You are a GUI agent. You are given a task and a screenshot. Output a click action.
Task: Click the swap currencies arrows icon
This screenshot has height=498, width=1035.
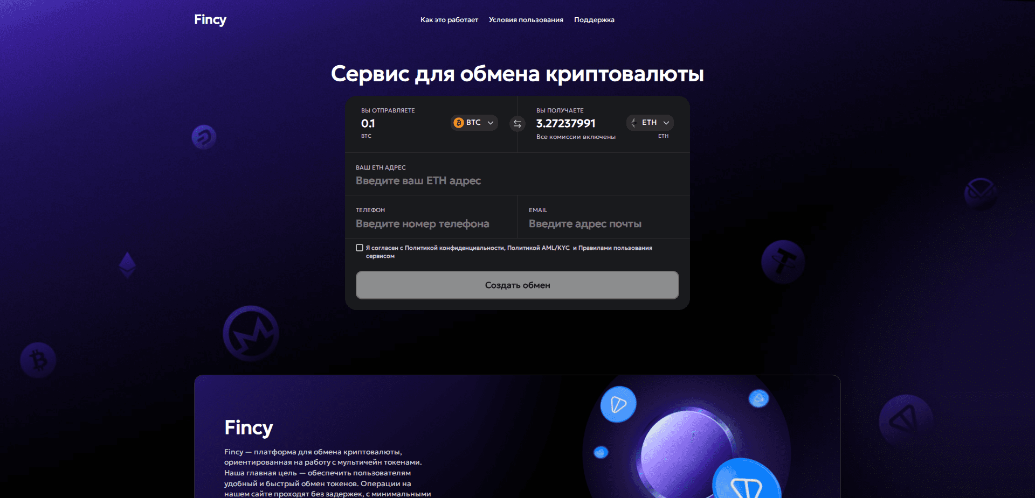coord(517,124)
